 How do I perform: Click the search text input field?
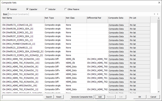click(x=23, y=97)
